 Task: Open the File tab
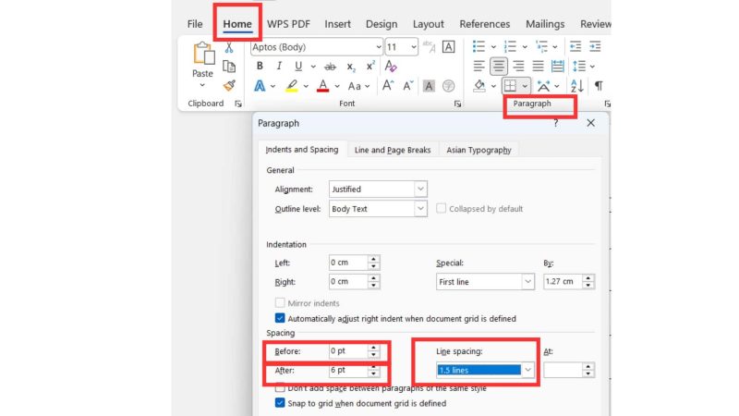coord(195,24)
